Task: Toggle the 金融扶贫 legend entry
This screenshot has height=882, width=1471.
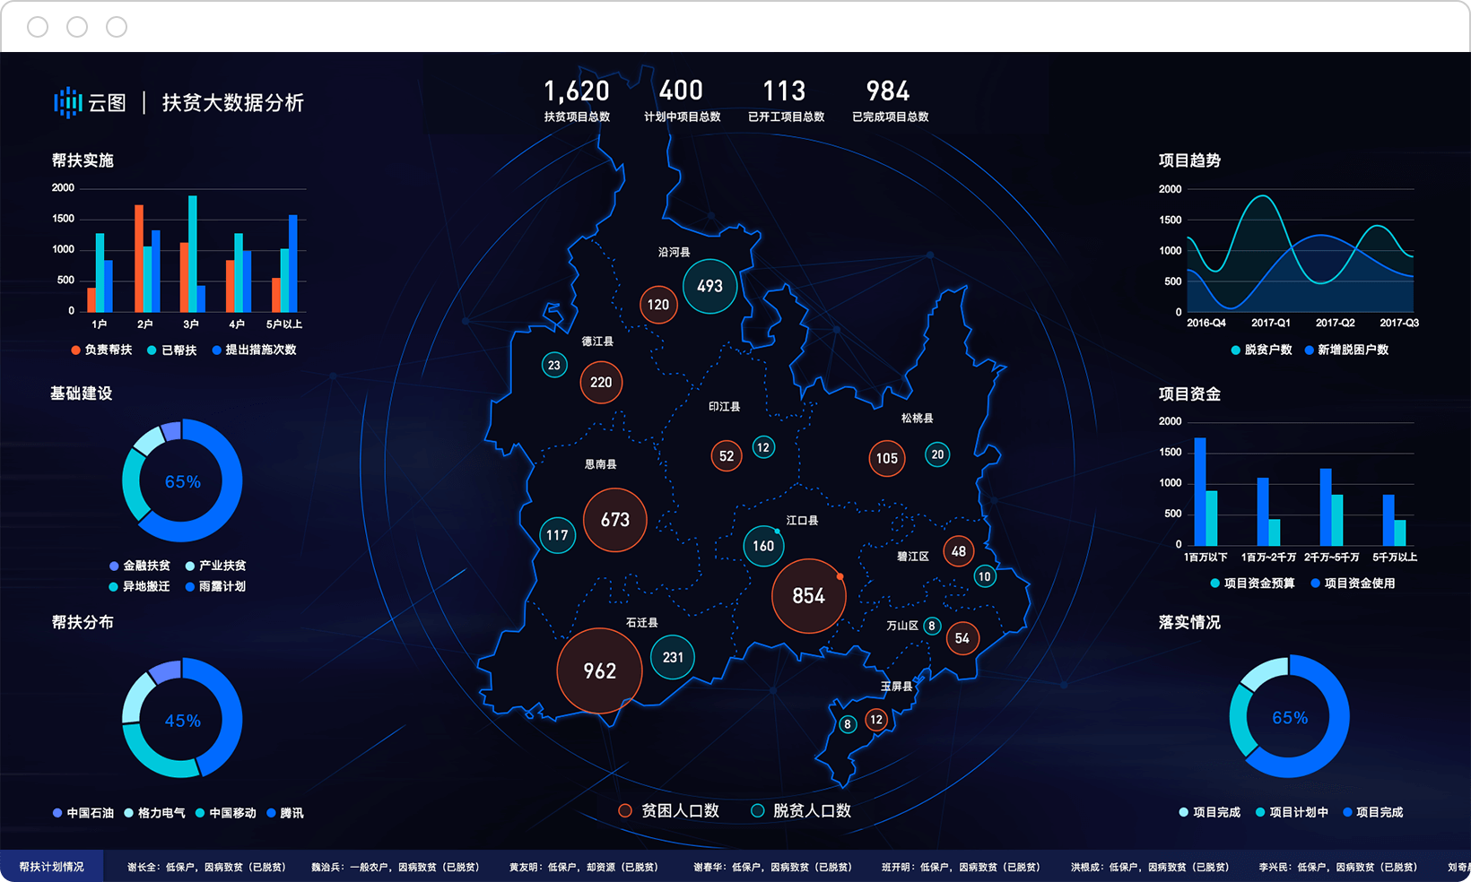Action: (x=140, y=566)
